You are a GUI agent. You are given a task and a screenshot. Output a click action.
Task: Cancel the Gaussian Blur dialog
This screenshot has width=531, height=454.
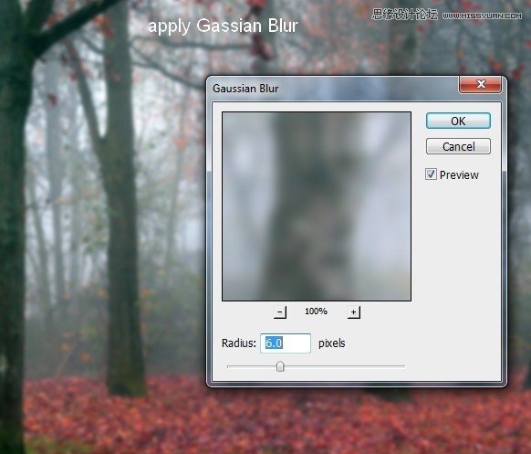click(458, 146)
